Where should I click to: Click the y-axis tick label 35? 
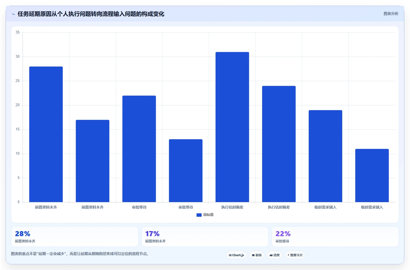click(17, 32)
